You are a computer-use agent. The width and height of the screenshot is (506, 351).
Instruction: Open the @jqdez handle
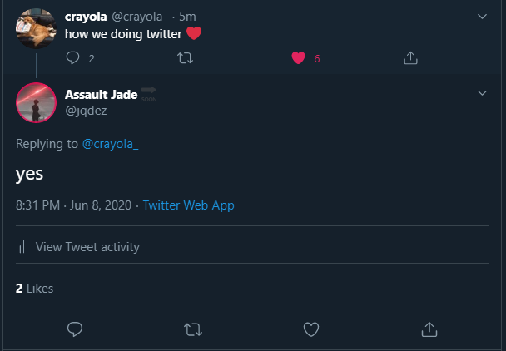[x=86, y=110]
